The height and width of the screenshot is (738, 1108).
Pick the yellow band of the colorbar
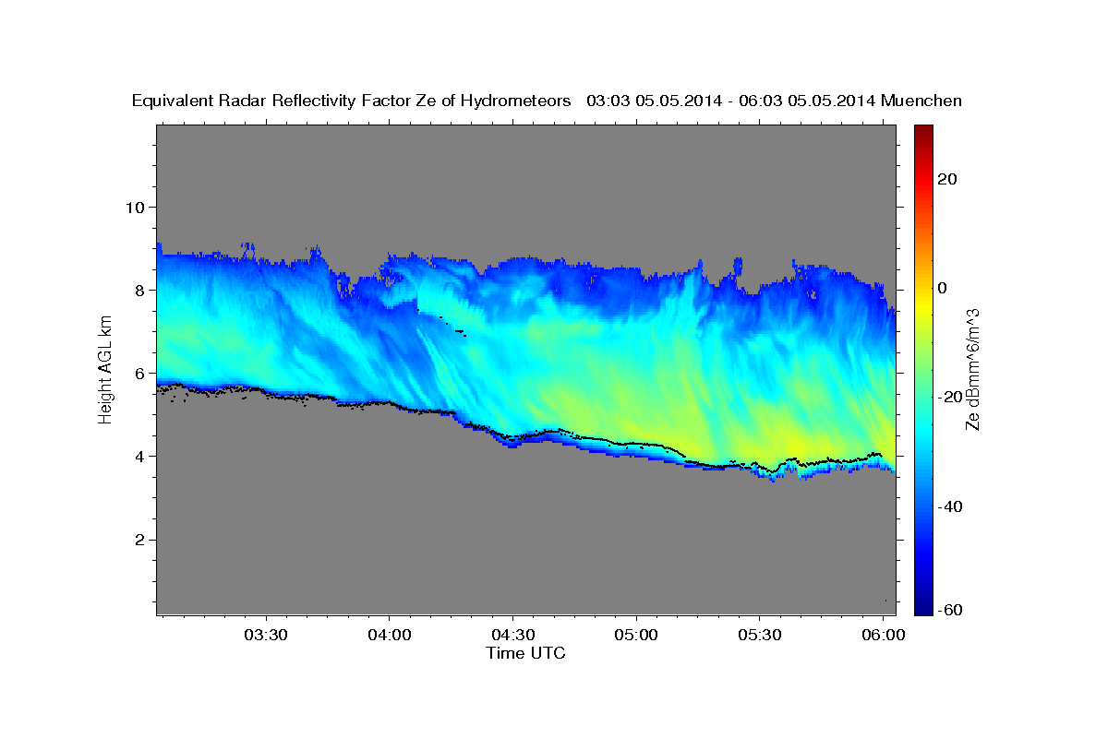pos(923,304)
